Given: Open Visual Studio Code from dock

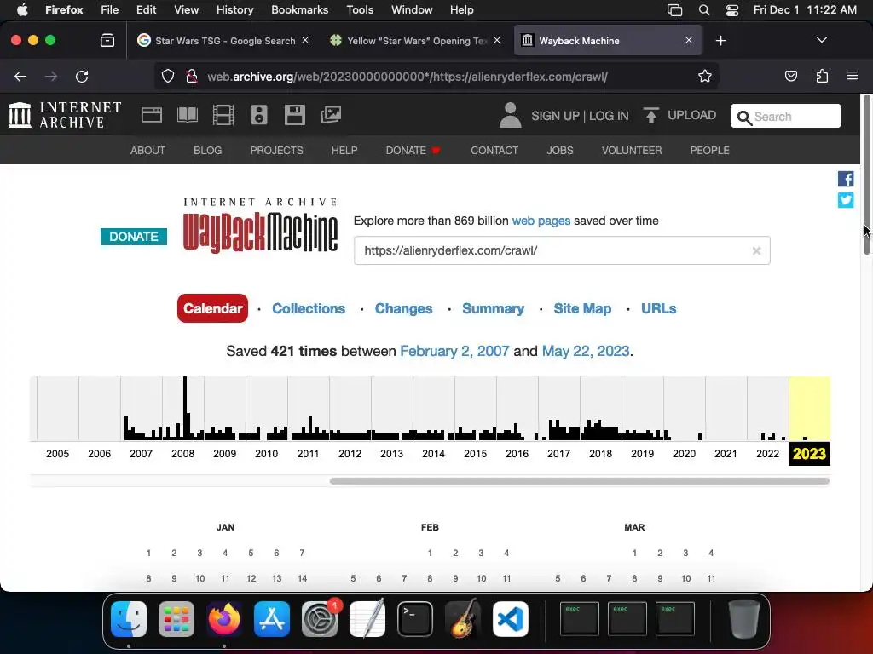Looking at the screenshot, I should [511, 619].
